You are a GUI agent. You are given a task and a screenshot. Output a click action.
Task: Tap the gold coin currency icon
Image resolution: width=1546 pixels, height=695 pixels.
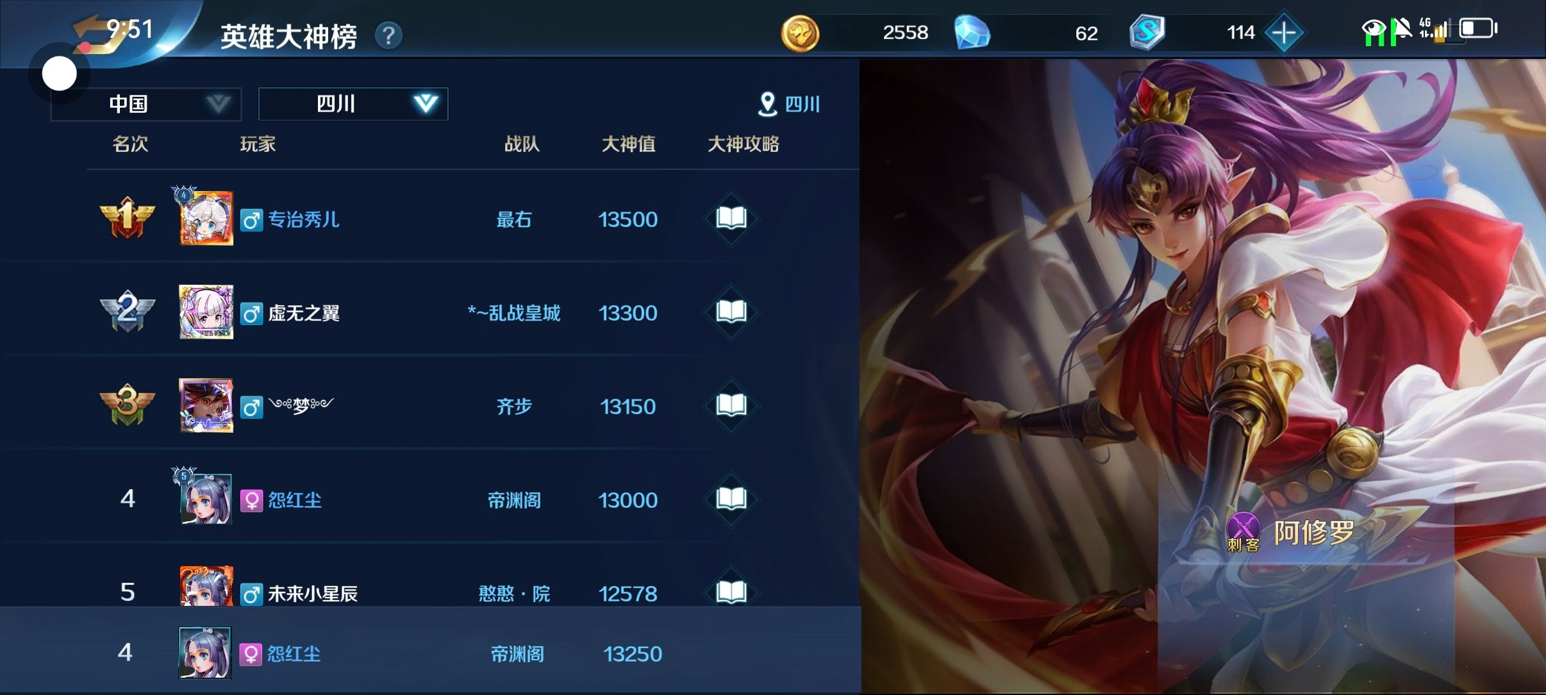800,33
